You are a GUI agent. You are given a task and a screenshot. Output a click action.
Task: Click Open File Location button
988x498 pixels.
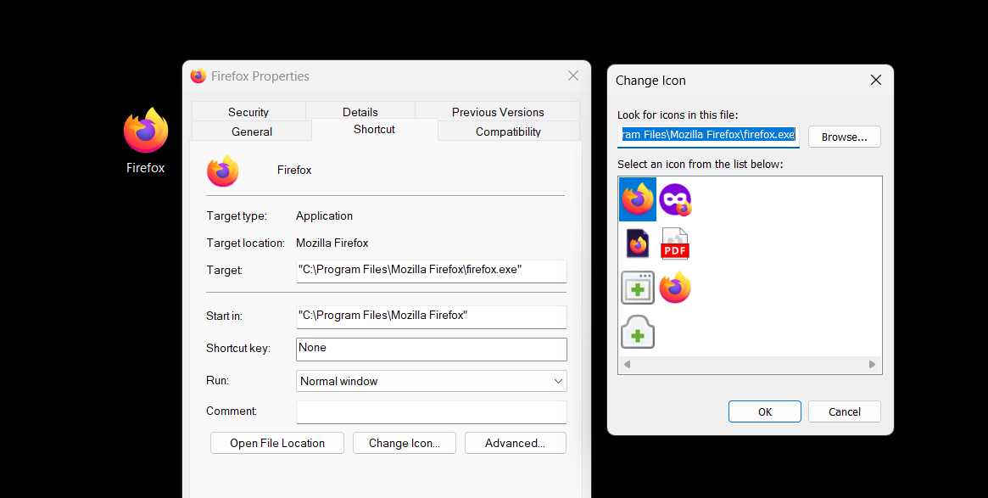(276, 442)
